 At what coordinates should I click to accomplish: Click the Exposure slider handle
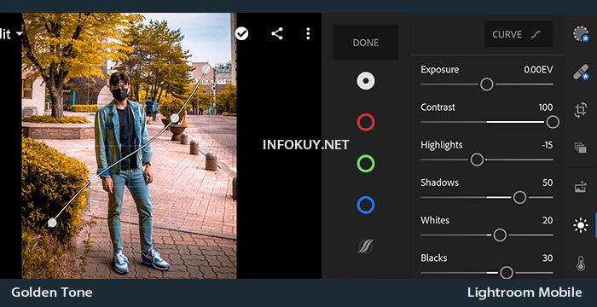point(487,84)
